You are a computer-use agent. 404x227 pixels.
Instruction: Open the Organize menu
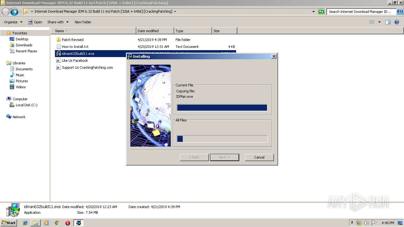[13, 22]
